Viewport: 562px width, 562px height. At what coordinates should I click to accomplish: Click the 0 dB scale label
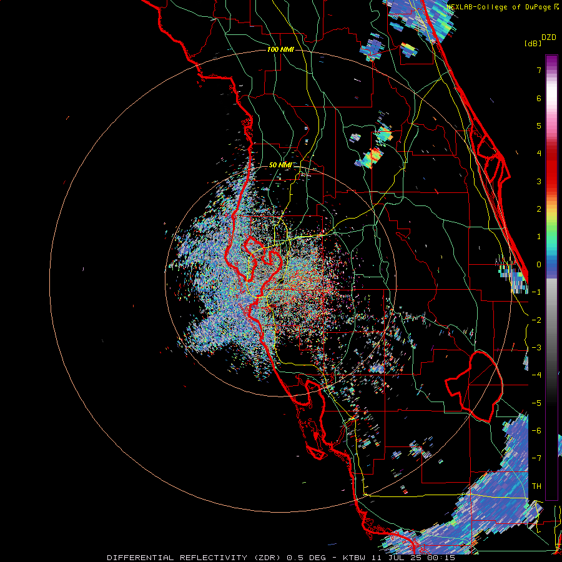tap(539, 265)
